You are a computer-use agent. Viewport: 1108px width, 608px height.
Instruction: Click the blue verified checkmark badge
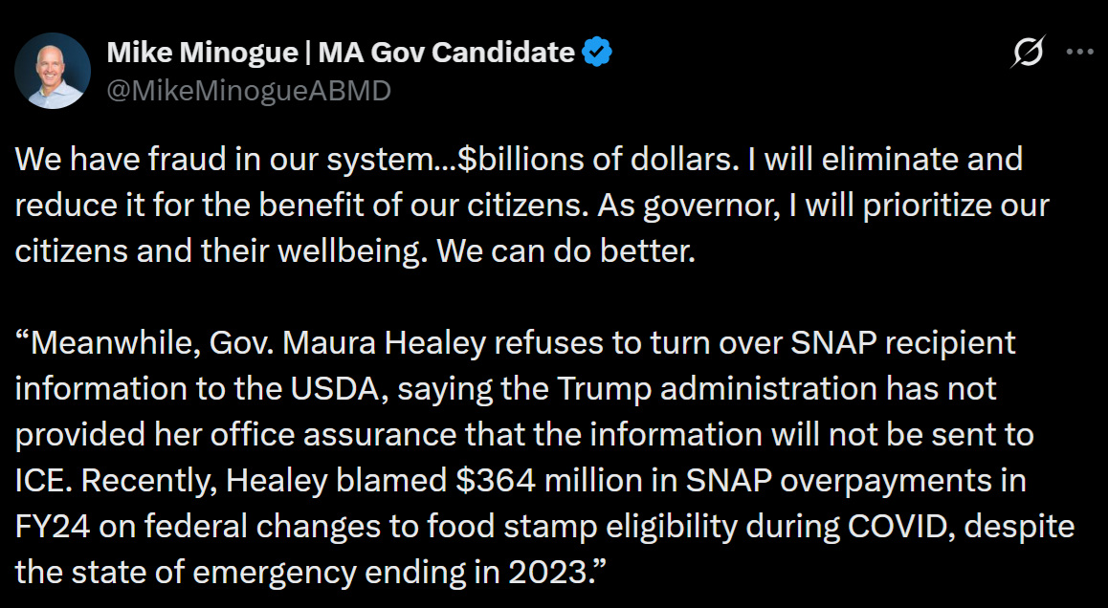597,52
